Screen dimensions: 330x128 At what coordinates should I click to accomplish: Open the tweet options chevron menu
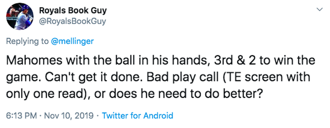point(320,10)
